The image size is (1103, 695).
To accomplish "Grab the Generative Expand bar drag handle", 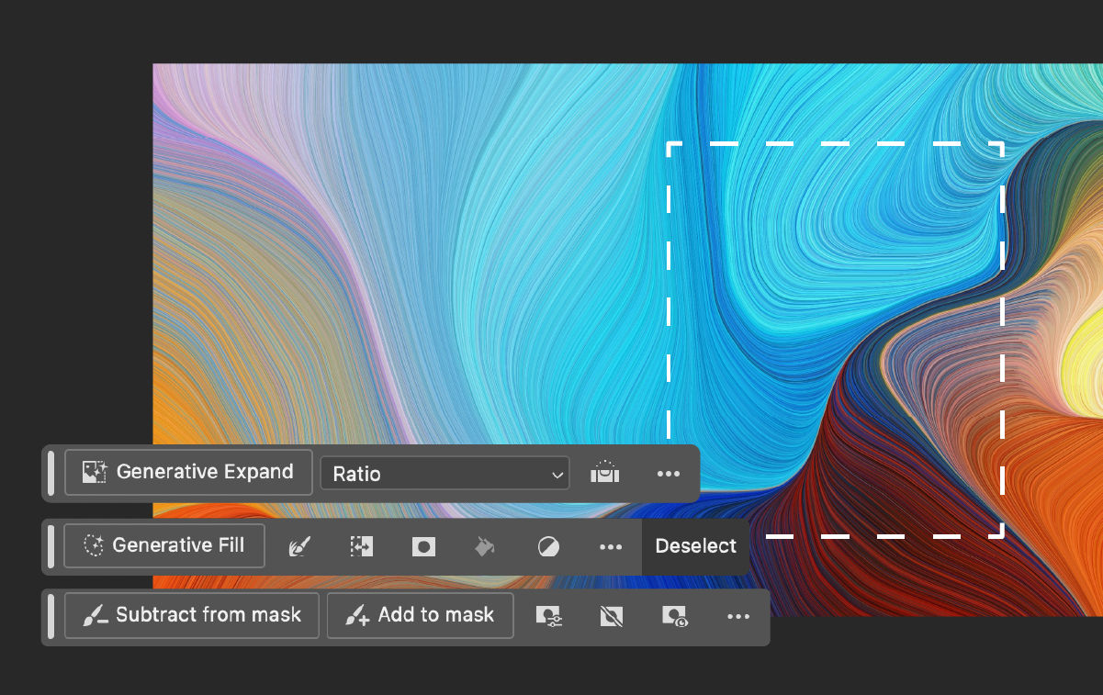I will [51, 473].
